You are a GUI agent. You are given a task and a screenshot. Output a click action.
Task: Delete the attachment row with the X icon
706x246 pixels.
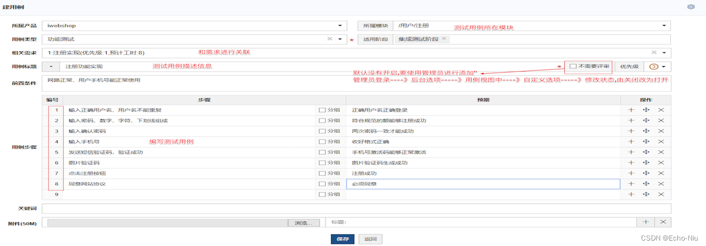pos(663,222)
